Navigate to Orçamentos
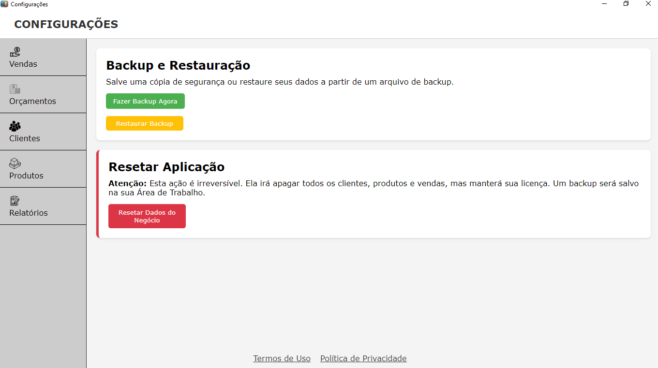The image size is (658, 368). point(32,101)
